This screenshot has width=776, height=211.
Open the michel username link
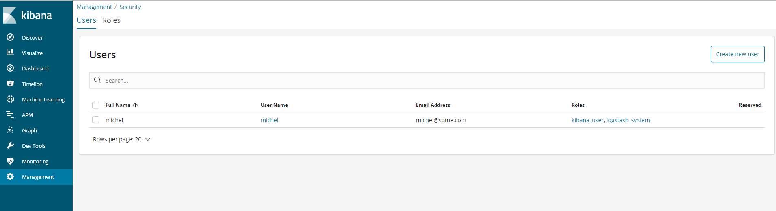[x=269, y=120]
